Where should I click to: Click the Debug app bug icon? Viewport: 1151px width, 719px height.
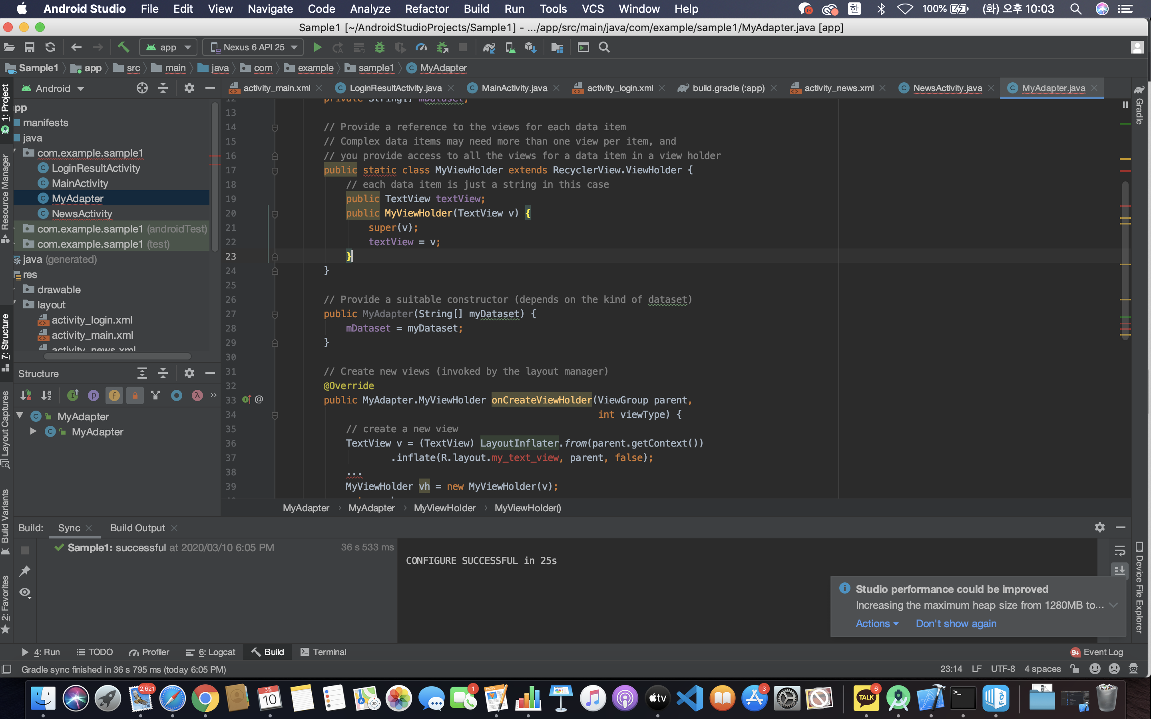pyautogui.click(x=379, y=47)
